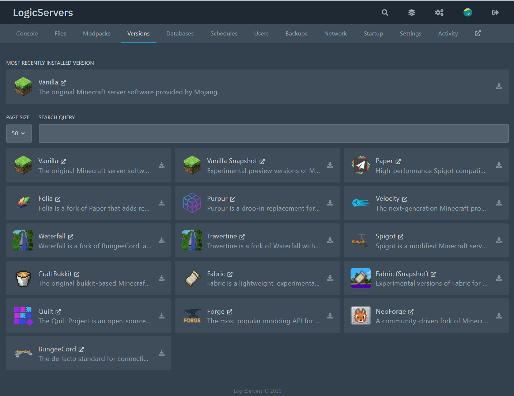Download CraftBukkit server software
The height and width of the screenshot is (396, 514).
[x=162, y=278]
